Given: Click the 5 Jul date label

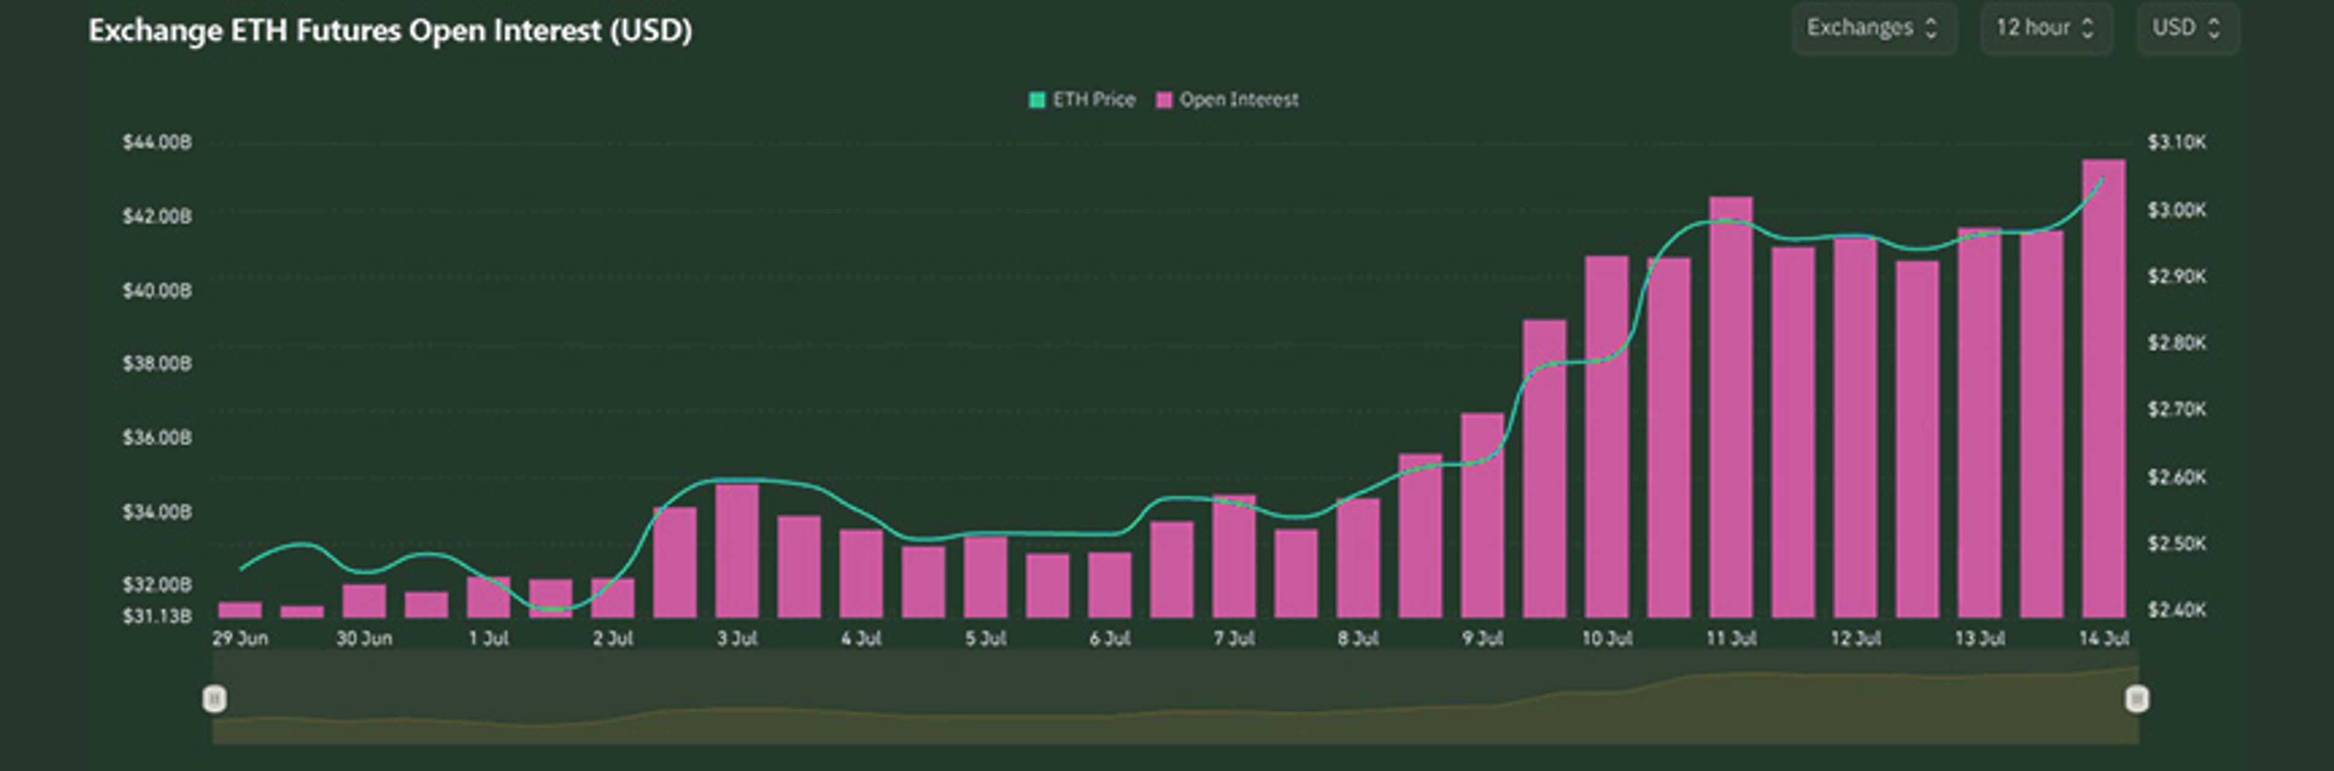Looking at the screenshot, I should [985, 639].
